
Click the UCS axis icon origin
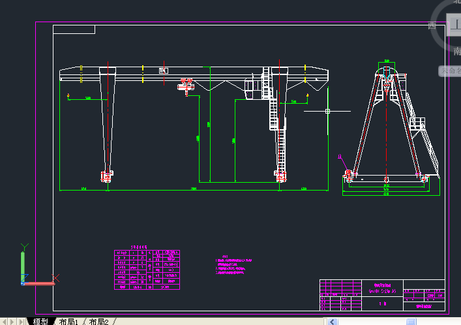tap(23, 283)
